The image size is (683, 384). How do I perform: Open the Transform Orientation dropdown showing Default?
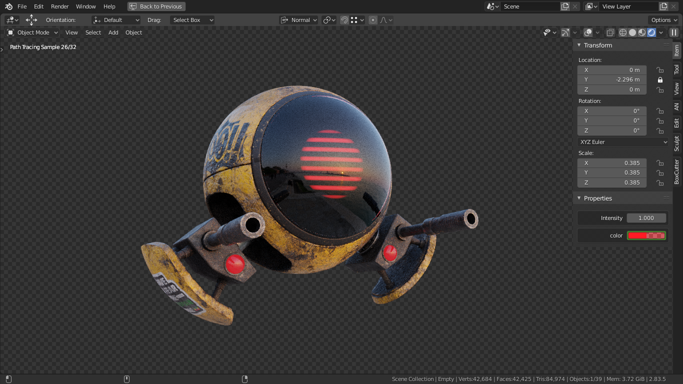pyautogui.click(x=116, y=20)
